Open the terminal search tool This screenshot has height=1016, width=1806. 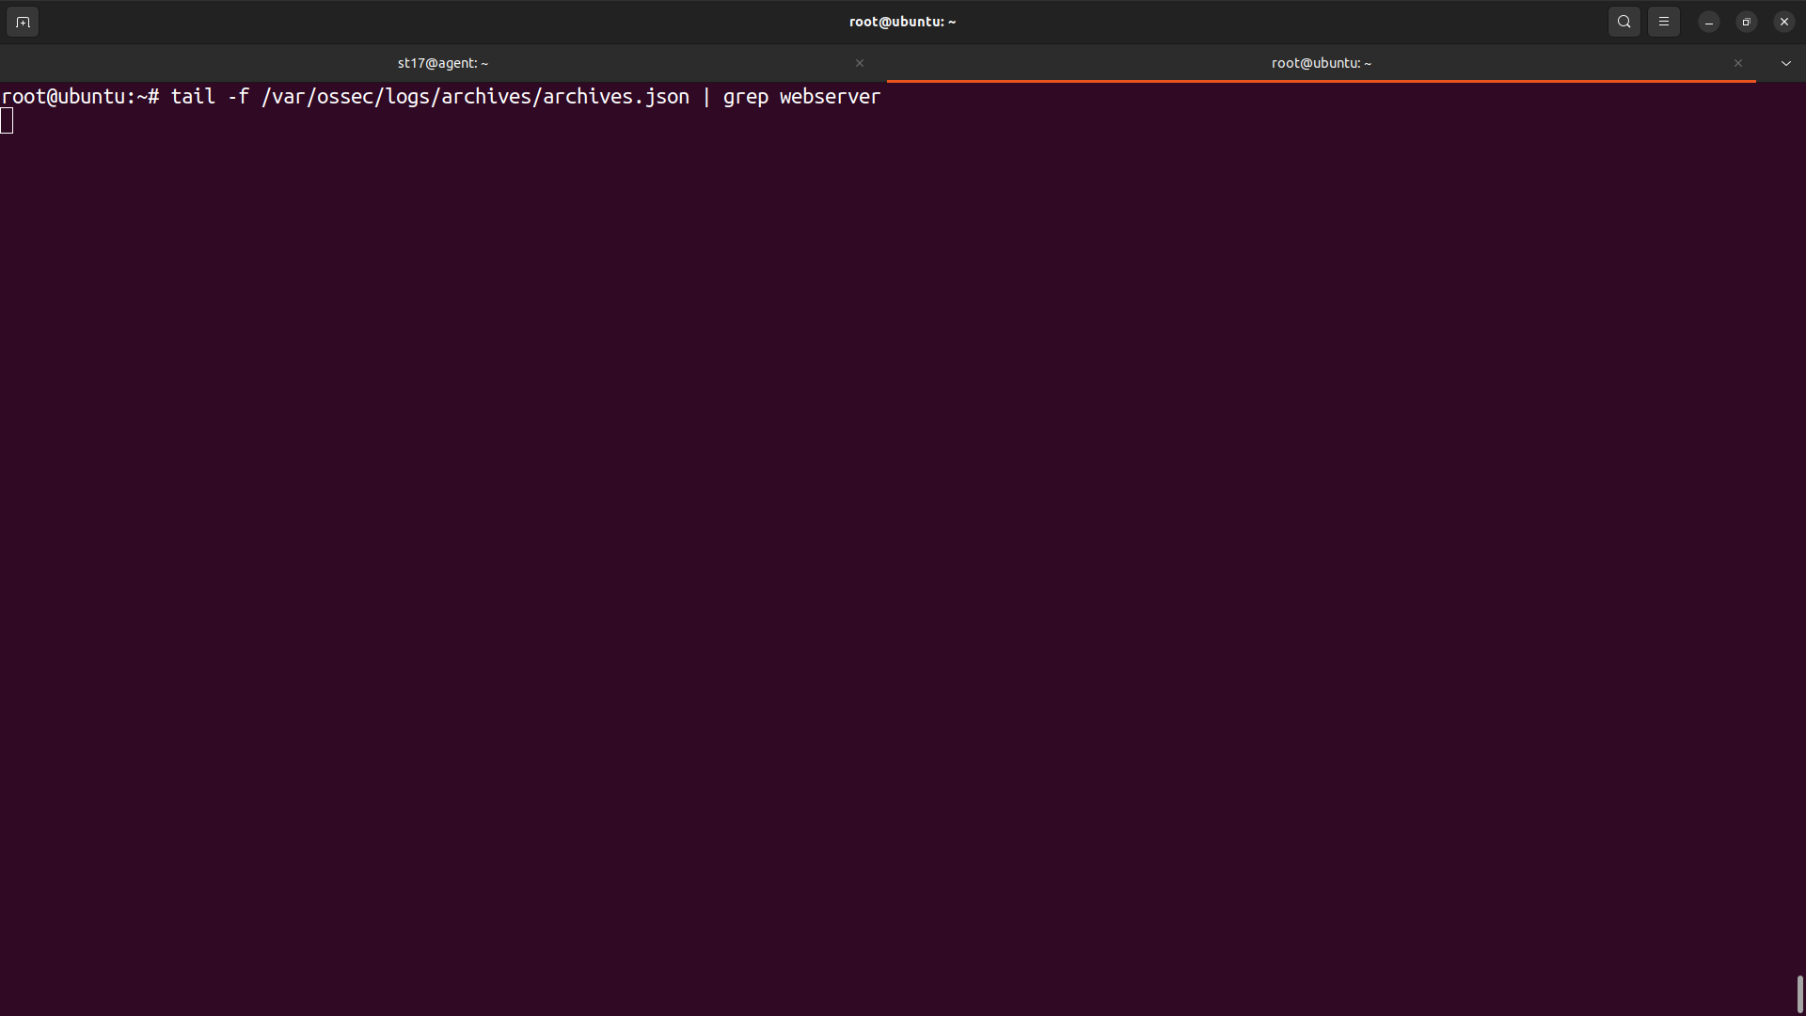coord(1624,22)
